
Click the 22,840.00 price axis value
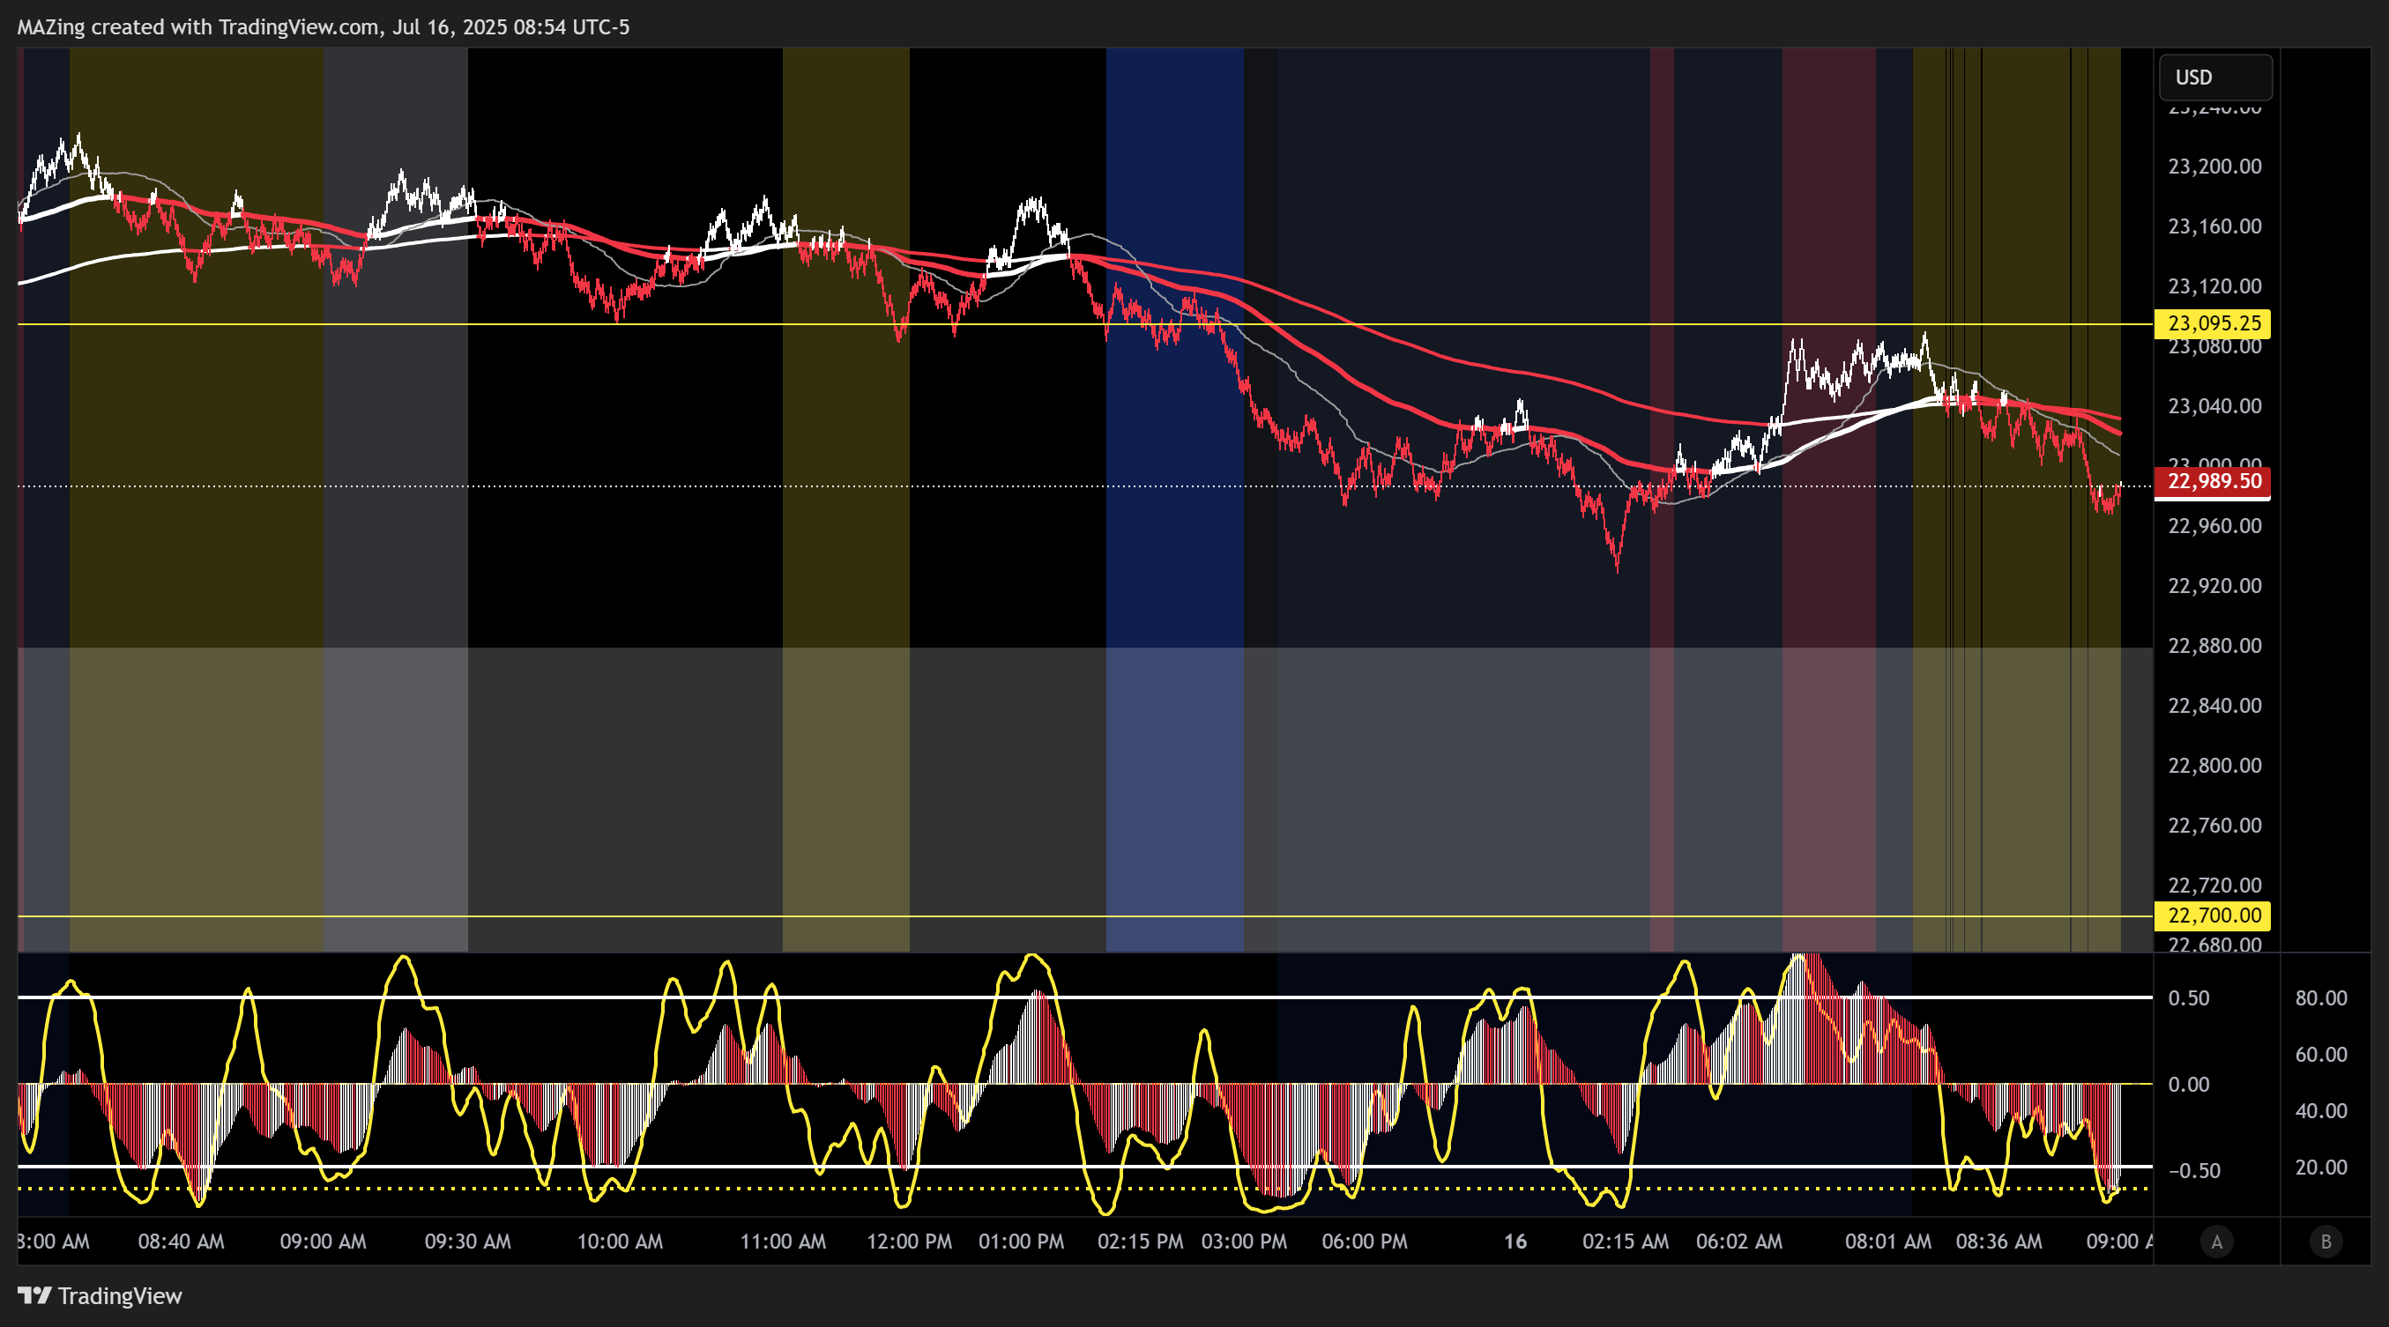coord(2214,705)
